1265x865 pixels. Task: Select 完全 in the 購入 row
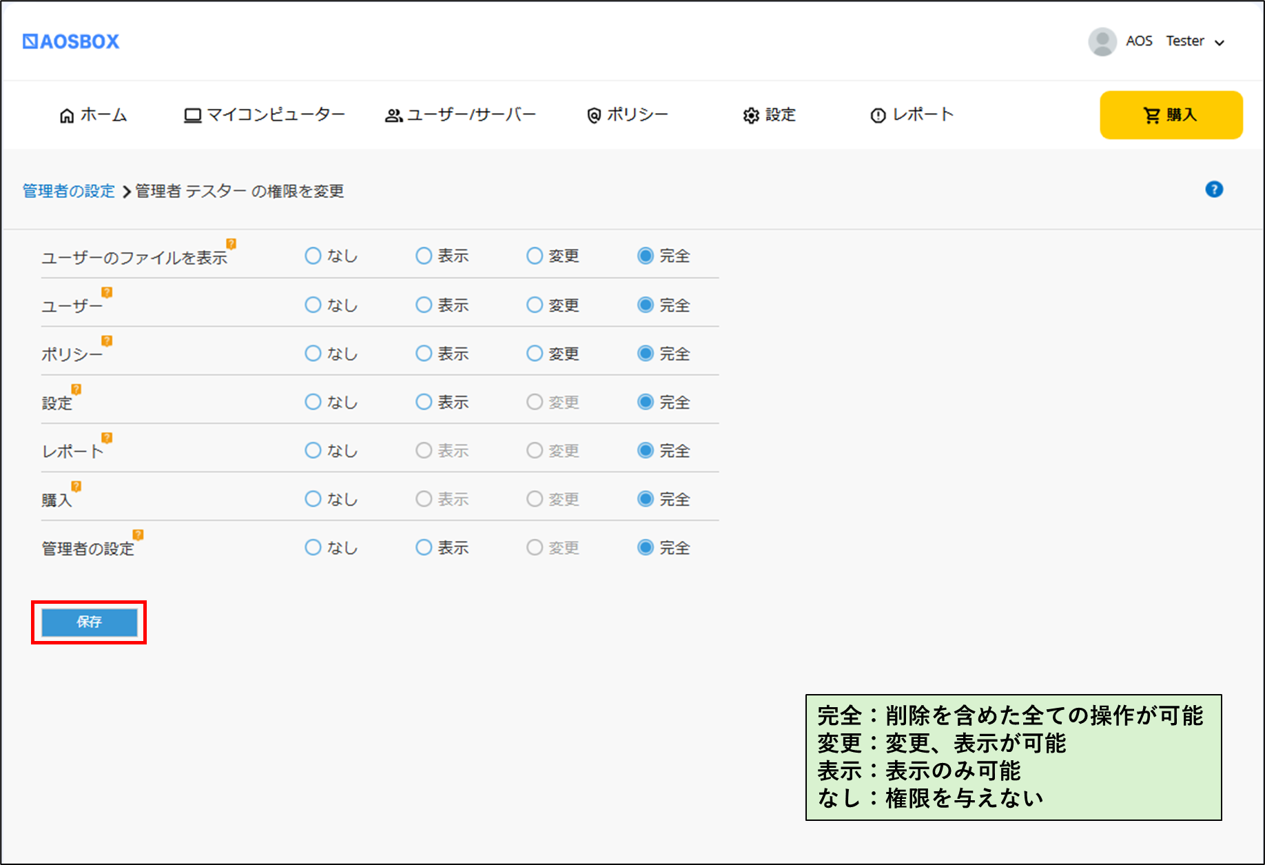click(x=646, y=499)
